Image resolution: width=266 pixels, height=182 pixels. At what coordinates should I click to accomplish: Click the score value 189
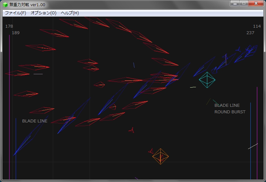pyautogui.click(x=16, y=33)
